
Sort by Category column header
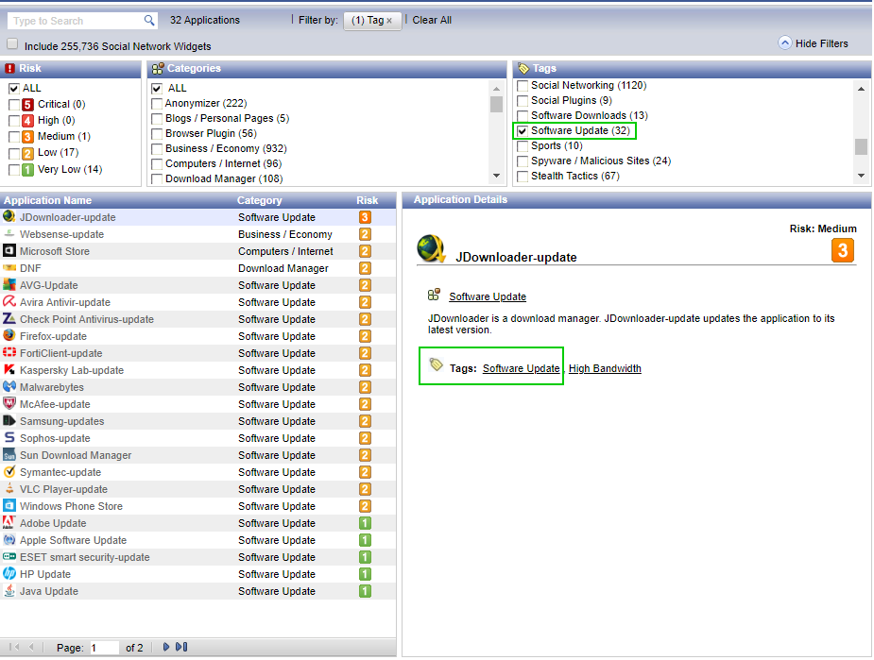(x=259, y=200)
